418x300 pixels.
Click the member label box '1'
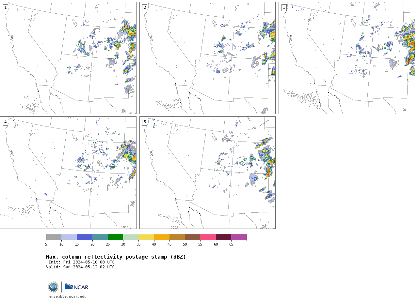tap(5, 7)
